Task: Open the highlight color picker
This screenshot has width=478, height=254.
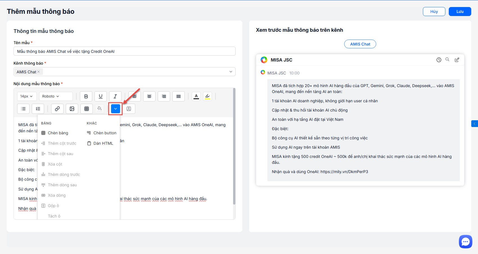Action: (208, 96)
